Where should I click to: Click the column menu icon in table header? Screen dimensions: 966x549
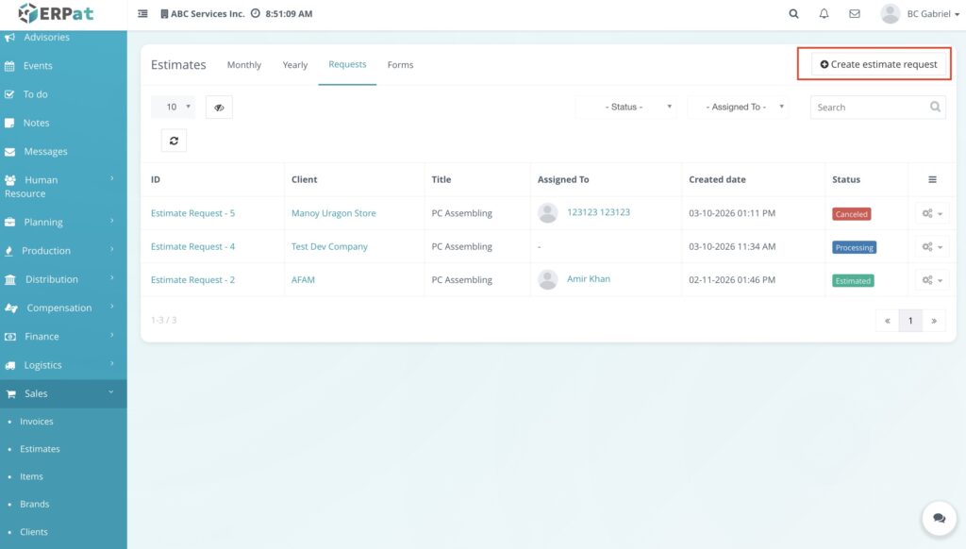932,179
